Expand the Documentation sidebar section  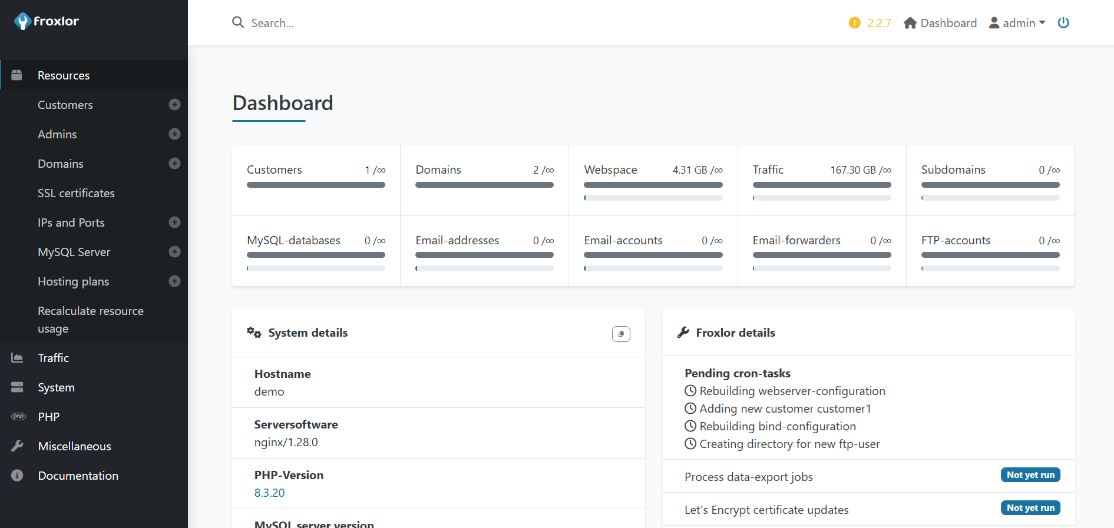tap(94, 476)
